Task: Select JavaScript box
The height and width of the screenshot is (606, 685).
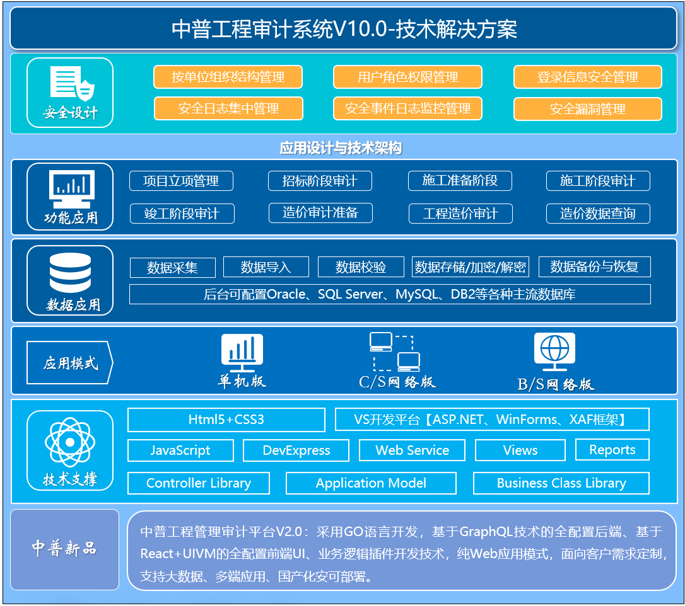Action: point(180,450)
